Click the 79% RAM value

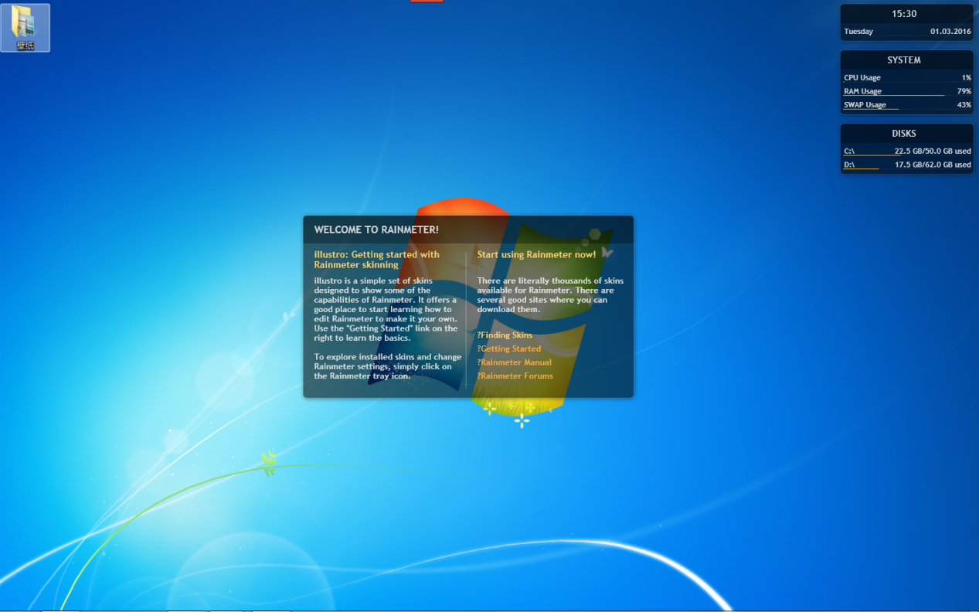click(x=964, y=91)
